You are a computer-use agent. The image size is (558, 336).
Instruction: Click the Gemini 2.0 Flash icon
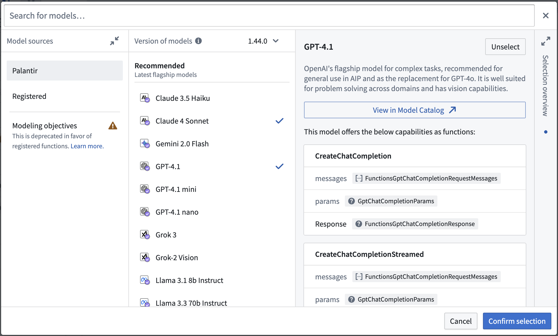pyautogui.click(x=145, y=144)
